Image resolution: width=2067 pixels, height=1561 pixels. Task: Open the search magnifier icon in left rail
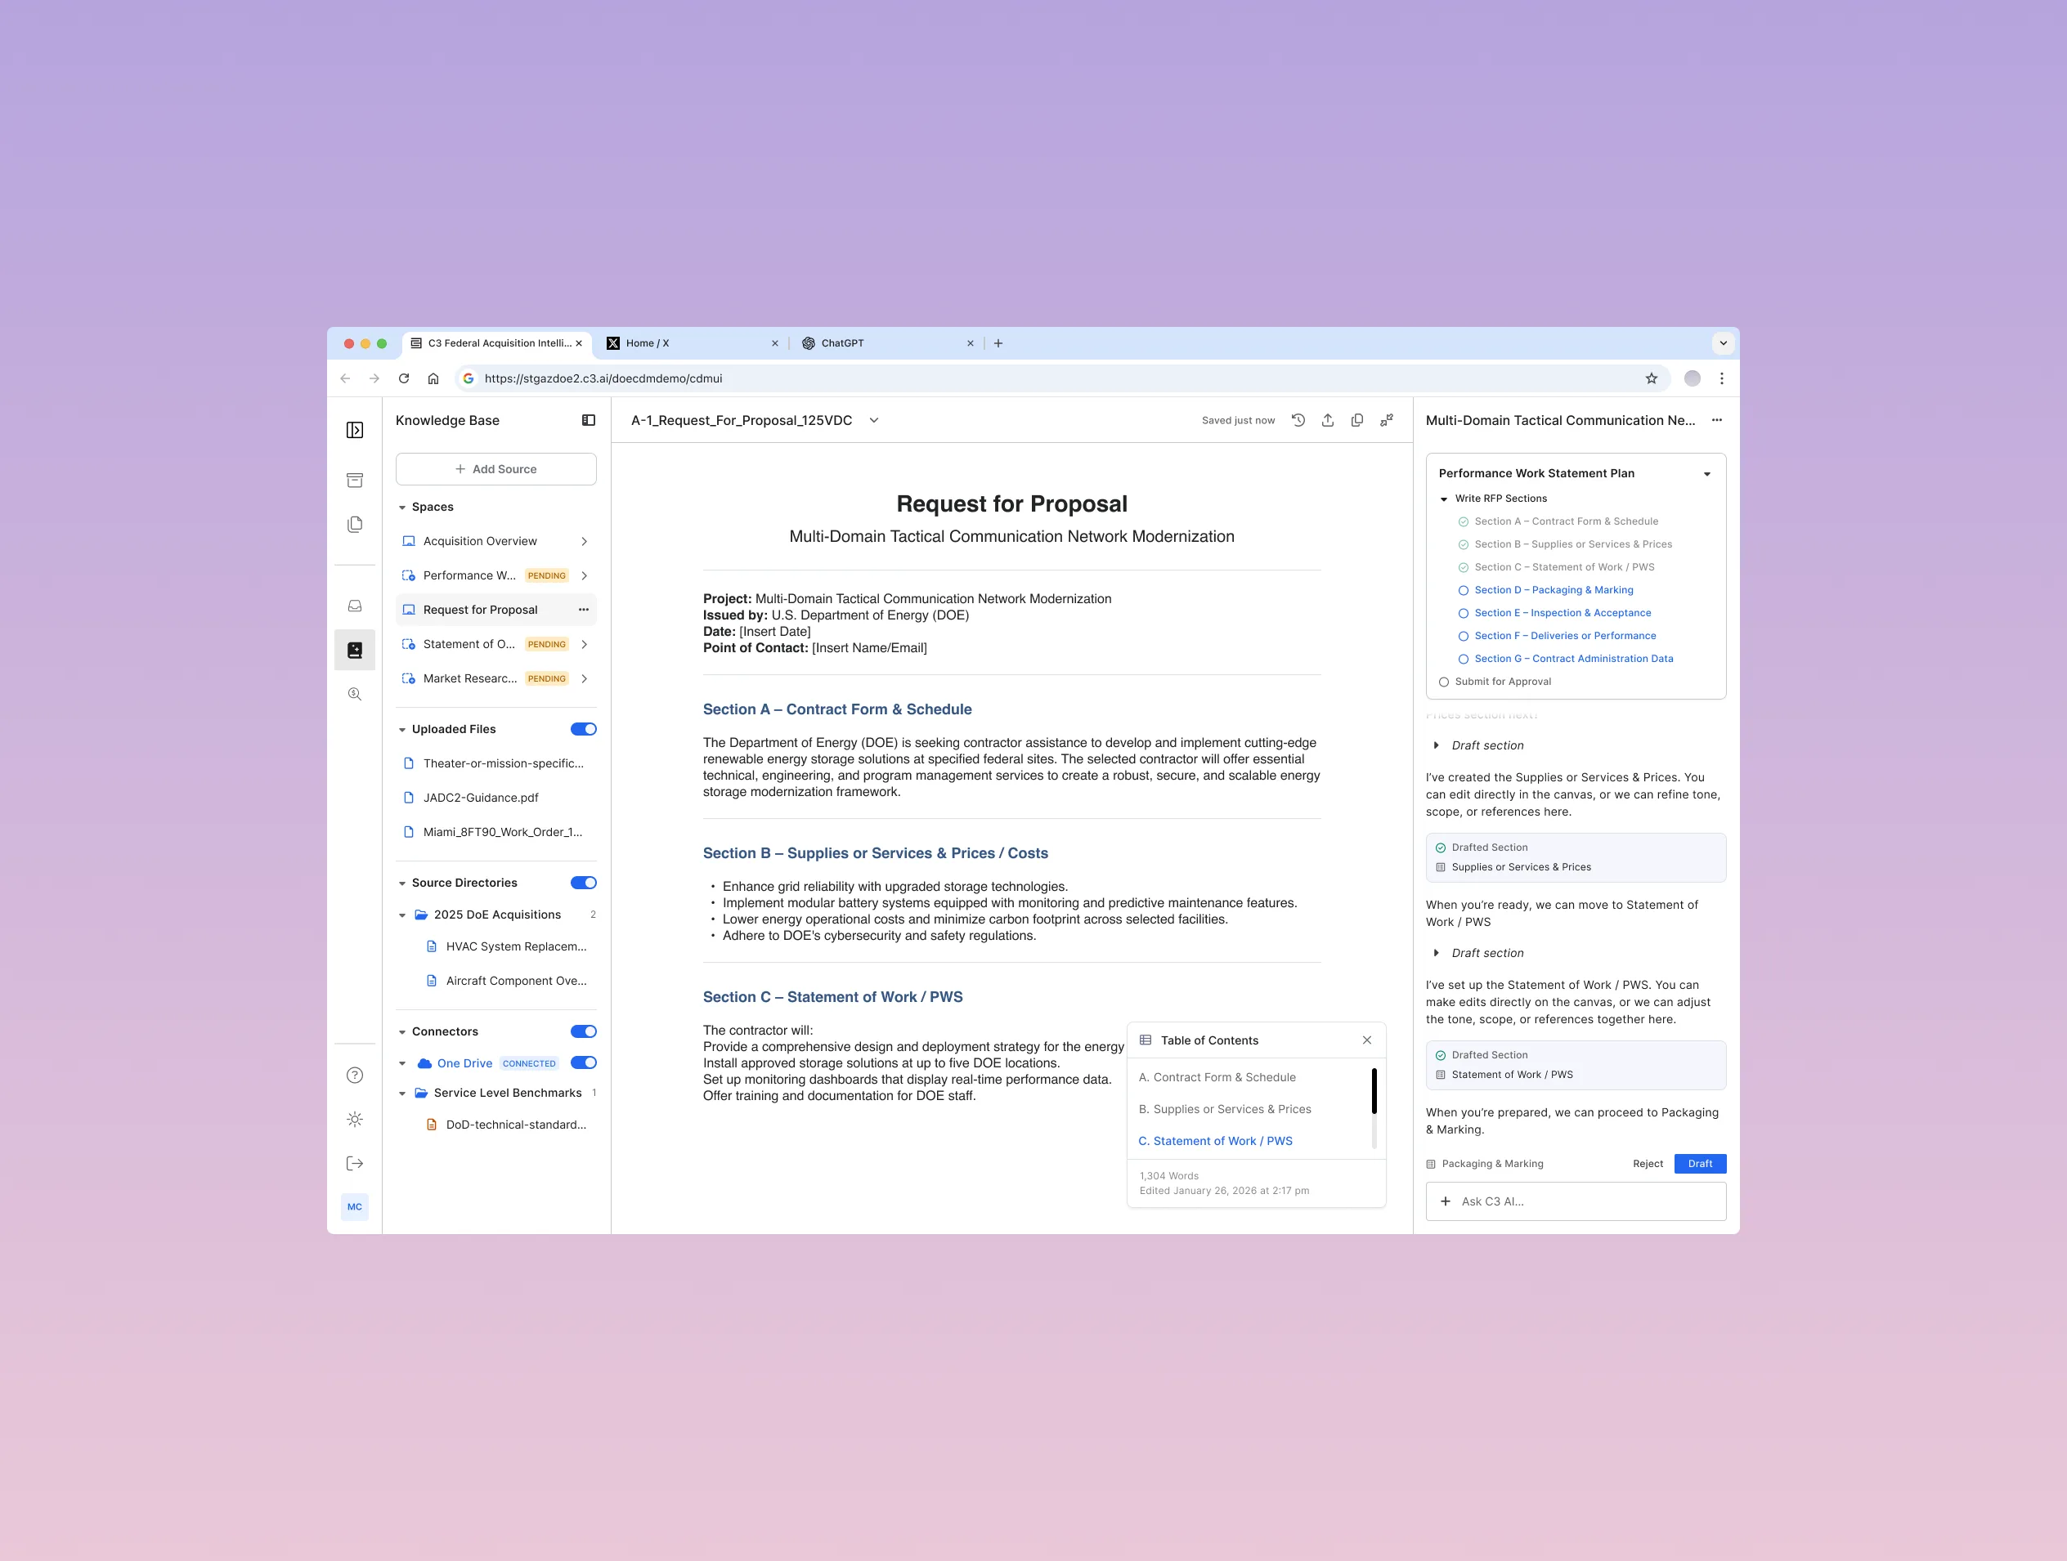coord(354,694)
